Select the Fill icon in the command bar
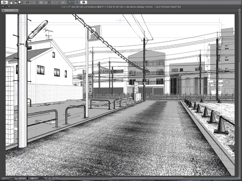The width and height of the screenshot is (242, 181). [x=45, y=3]
